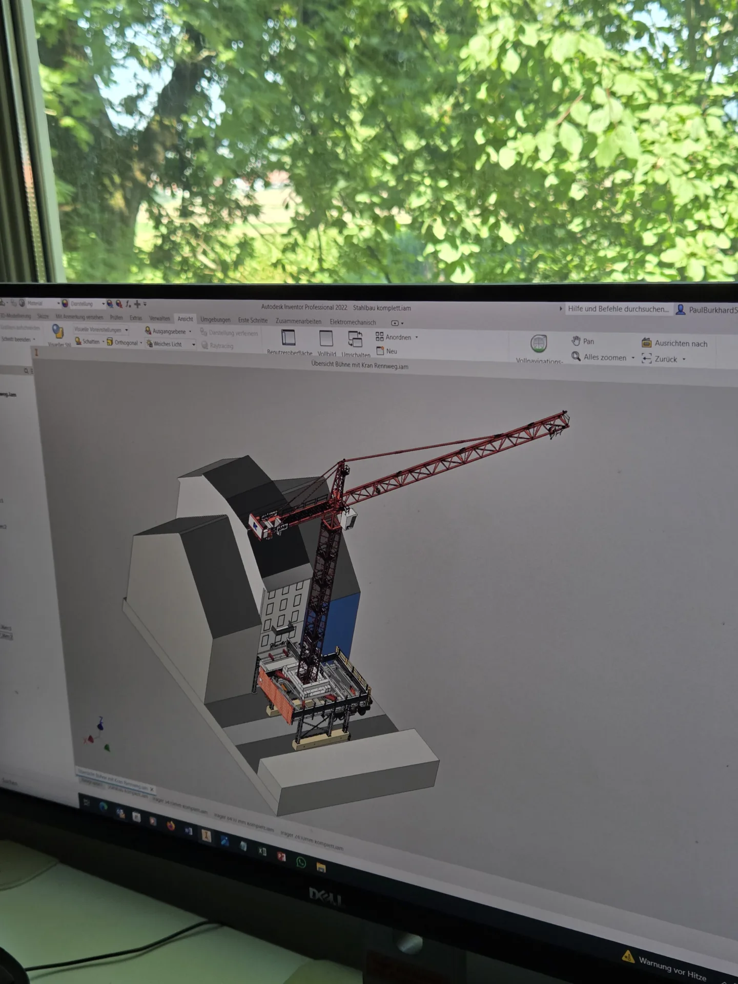This screenshot has height=984, width=738.
Task: Expand the Ausgangsebene dropdown arrow
Action: point(190,332)
